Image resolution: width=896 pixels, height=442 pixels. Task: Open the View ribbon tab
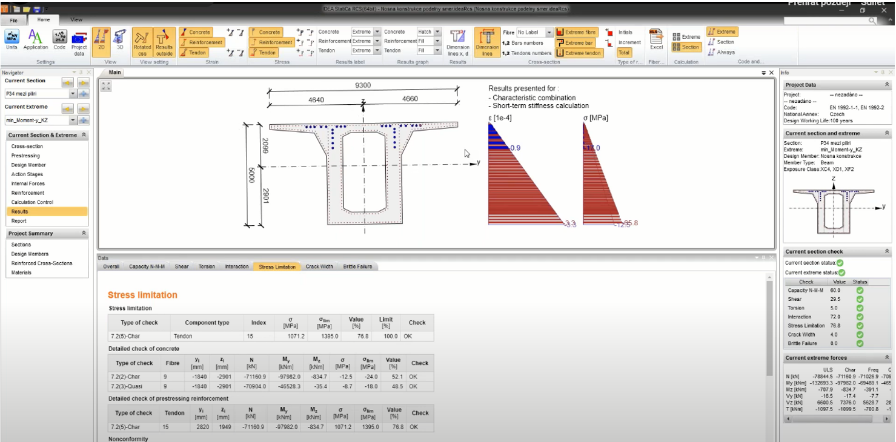pos(76,20)
